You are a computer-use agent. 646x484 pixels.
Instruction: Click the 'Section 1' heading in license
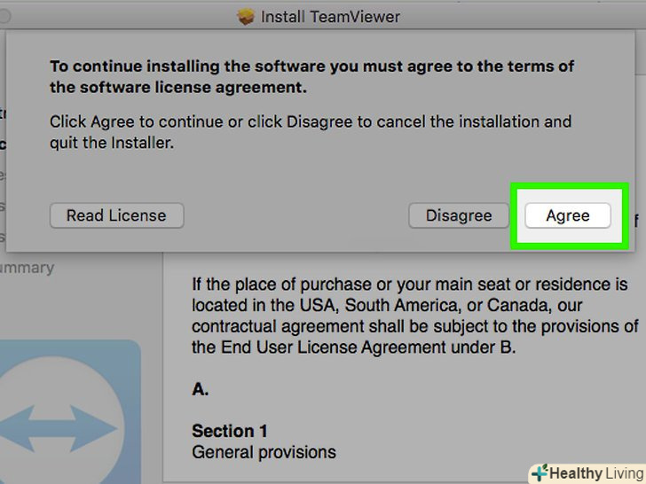[230, 431]
